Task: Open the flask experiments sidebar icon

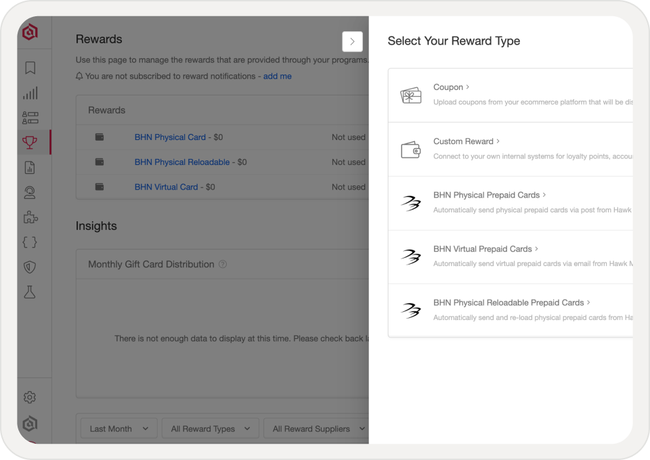Action: pos(30,292)
